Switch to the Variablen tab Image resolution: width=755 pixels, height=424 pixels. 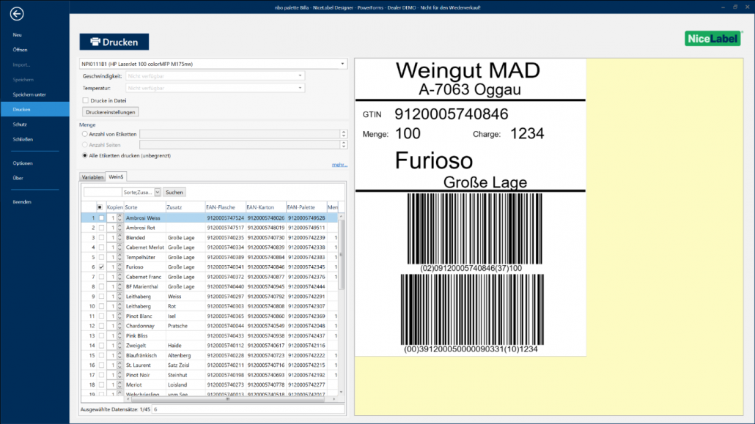(x=92, y=177)
